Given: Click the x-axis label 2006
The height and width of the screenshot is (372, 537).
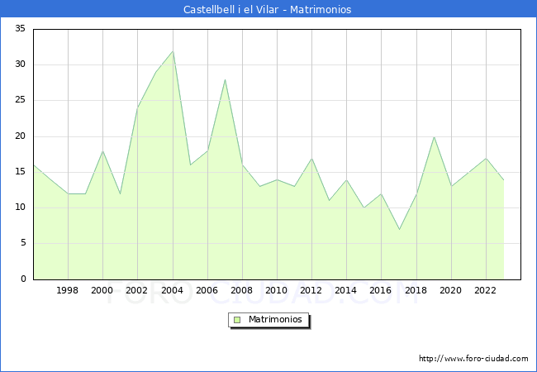Looking at the screenshot, I should [x=207, y=290].
